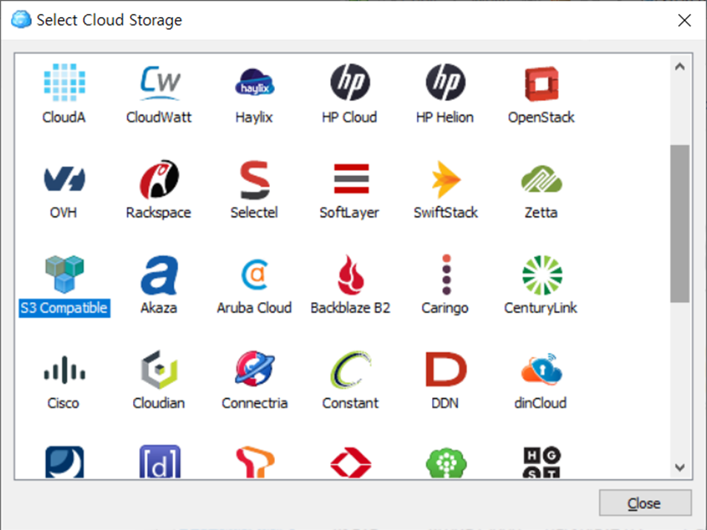Click the Cloudian label text
The width and height of the screenshot is (707, 530).
158,403
